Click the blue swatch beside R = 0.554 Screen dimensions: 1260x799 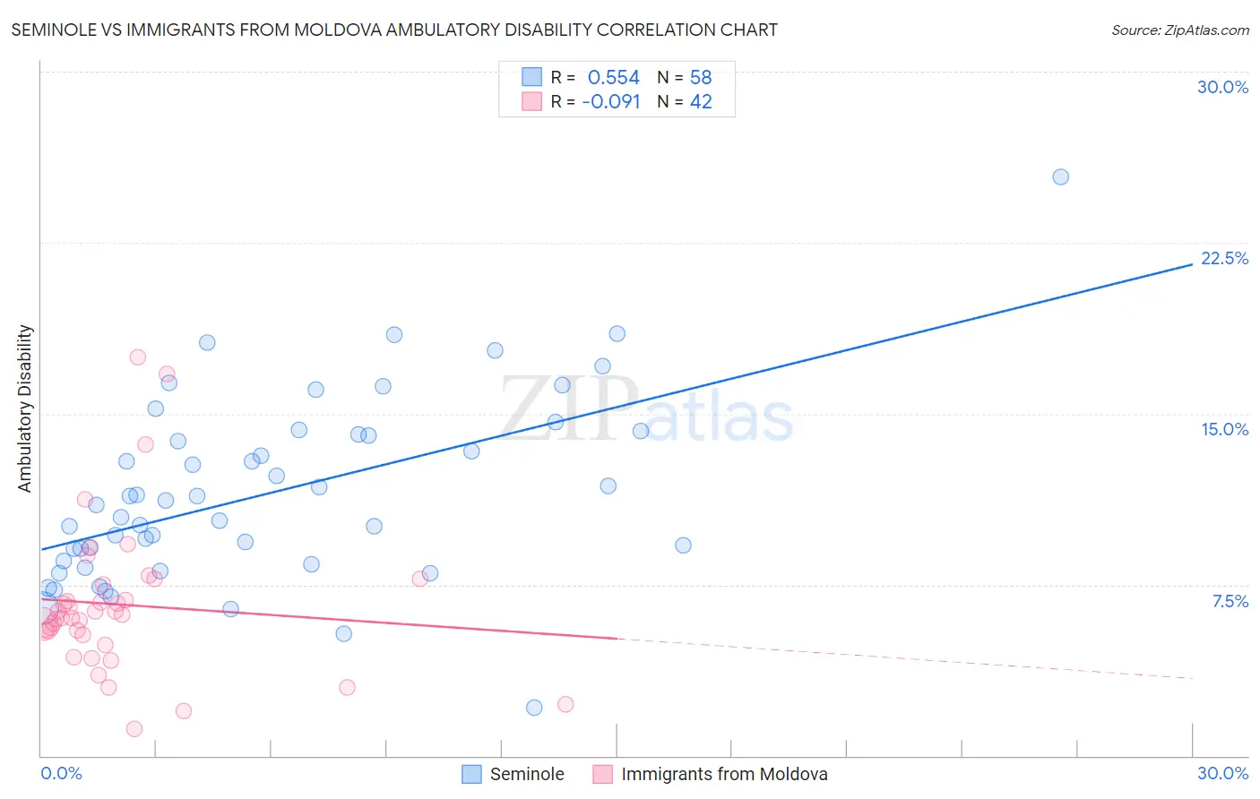coord(532,78)
